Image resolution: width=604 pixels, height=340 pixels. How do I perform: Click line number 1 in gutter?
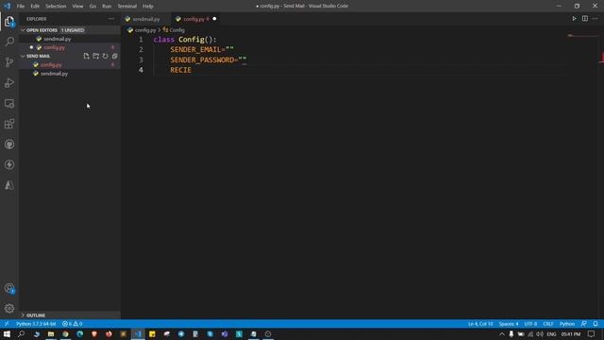[x=141, y=40]
